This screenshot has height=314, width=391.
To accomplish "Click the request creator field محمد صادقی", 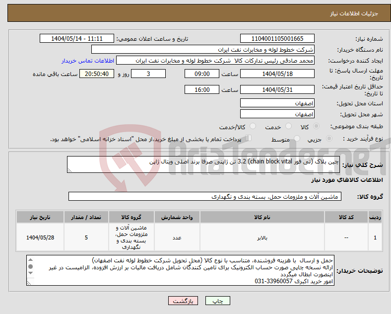I will coord(215,61).
